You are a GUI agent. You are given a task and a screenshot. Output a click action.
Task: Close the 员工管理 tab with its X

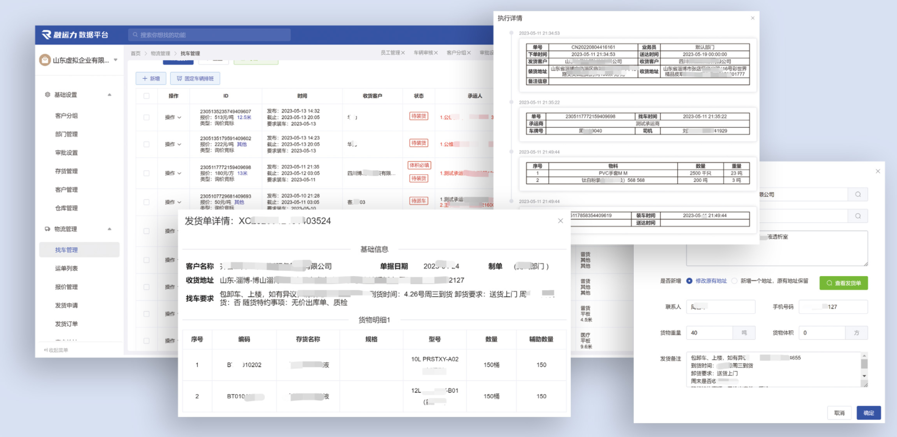(403, 53)
